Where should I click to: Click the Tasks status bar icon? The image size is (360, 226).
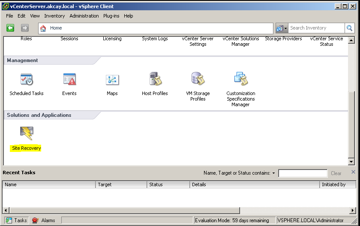point(9,220)
